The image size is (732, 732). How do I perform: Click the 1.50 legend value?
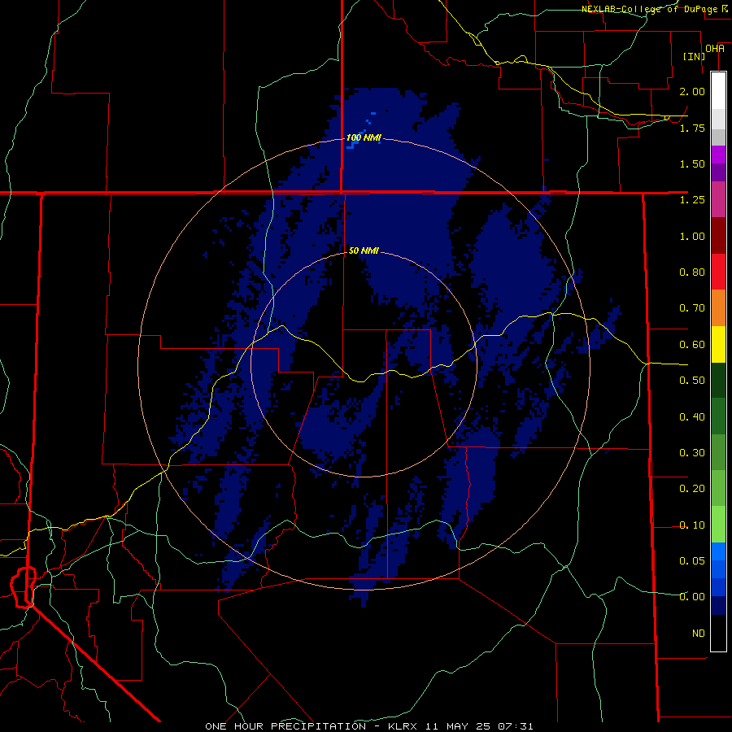692,163
